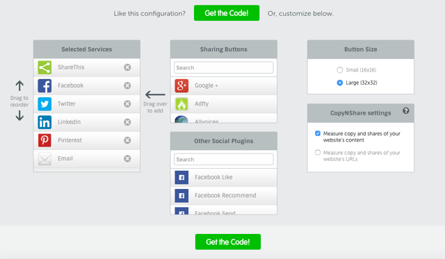This screenshot has width=445, height=259.
Task: Click the LinkedIn icon
Action: [x=44, y=122]
